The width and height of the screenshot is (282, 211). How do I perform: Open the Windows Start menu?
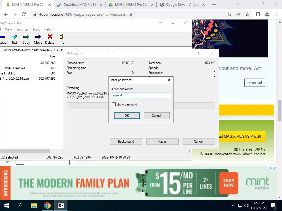(7, 206)
